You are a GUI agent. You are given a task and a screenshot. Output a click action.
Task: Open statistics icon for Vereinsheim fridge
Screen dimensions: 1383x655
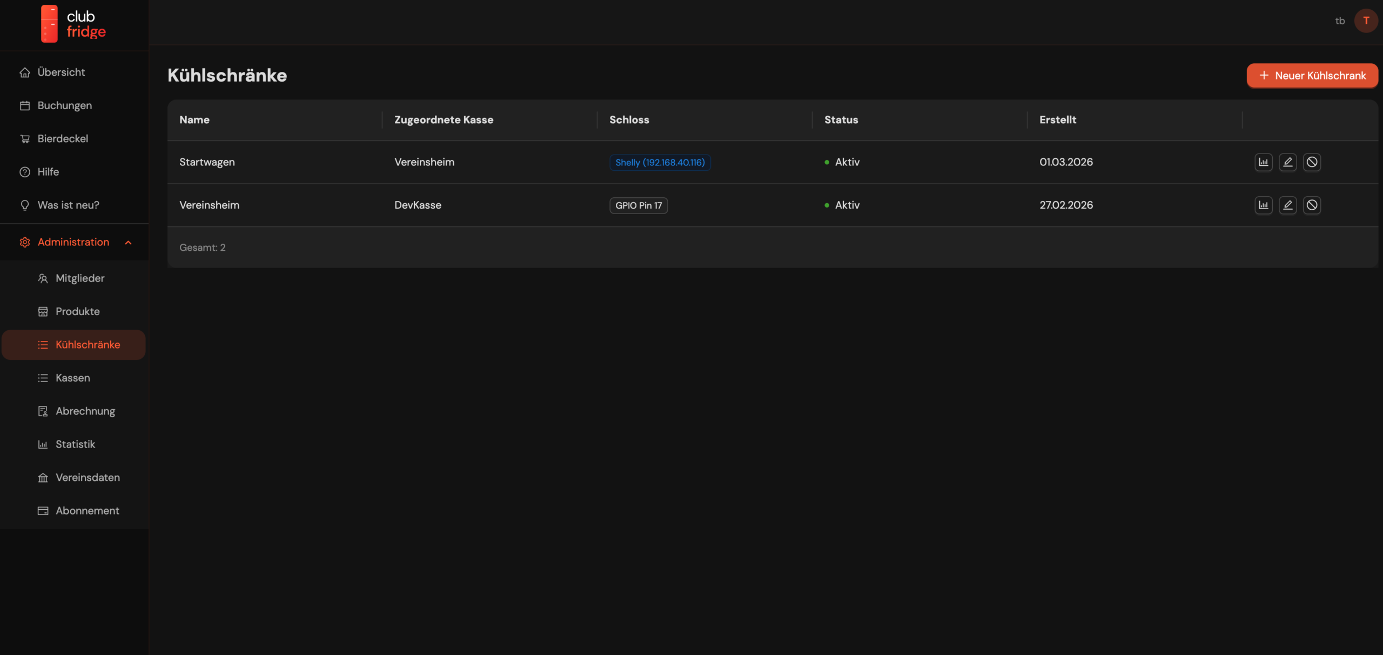tap(1263, 205)
